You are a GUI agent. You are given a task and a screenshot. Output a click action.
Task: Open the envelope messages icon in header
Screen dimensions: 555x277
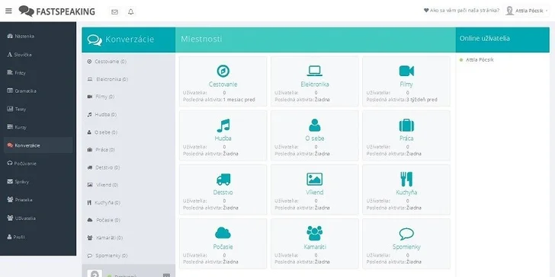click(114, 11)
